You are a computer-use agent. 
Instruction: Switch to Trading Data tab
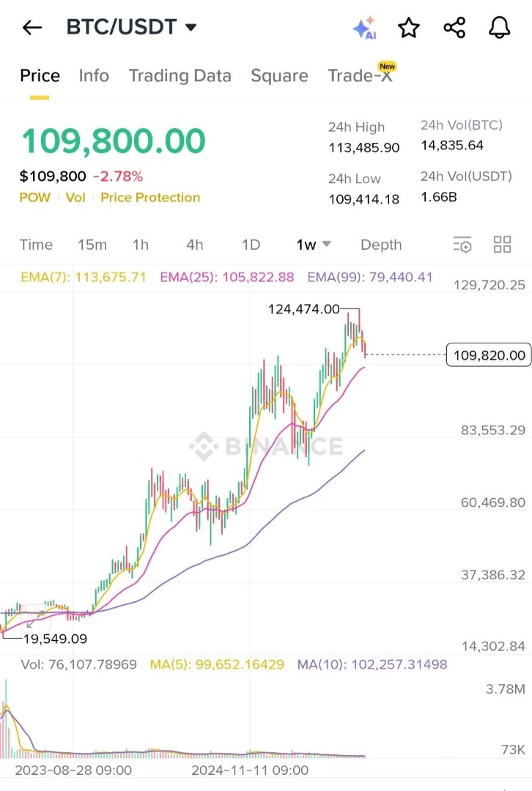point(180,75)
